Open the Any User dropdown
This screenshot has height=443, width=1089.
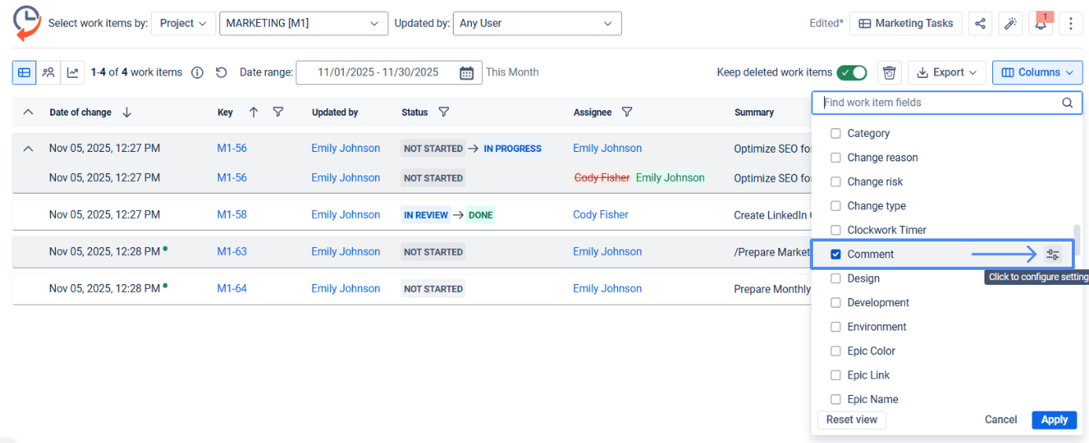pos(536,24)
